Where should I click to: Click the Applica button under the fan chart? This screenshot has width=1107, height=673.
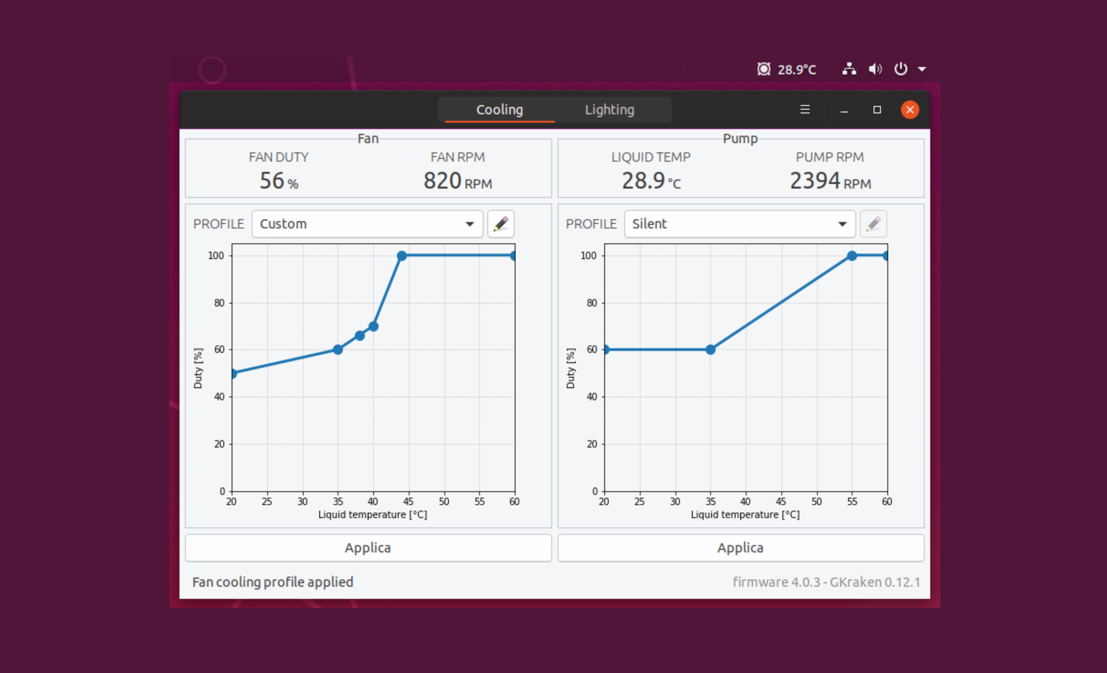tap(368, 547)
